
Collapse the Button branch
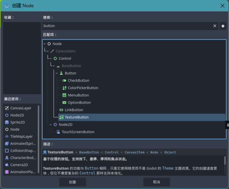(57, 73)
